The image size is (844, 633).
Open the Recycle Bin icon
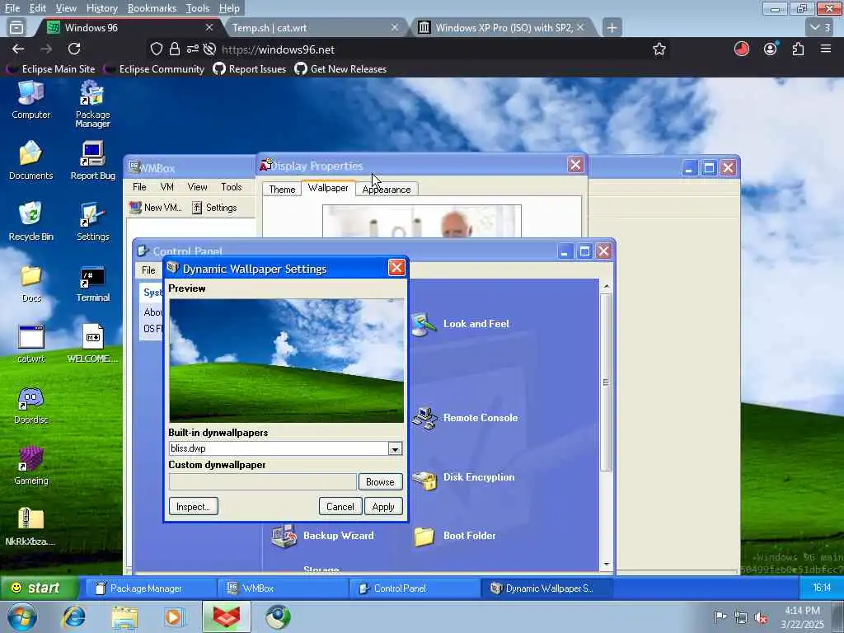(x=30, y=221)
